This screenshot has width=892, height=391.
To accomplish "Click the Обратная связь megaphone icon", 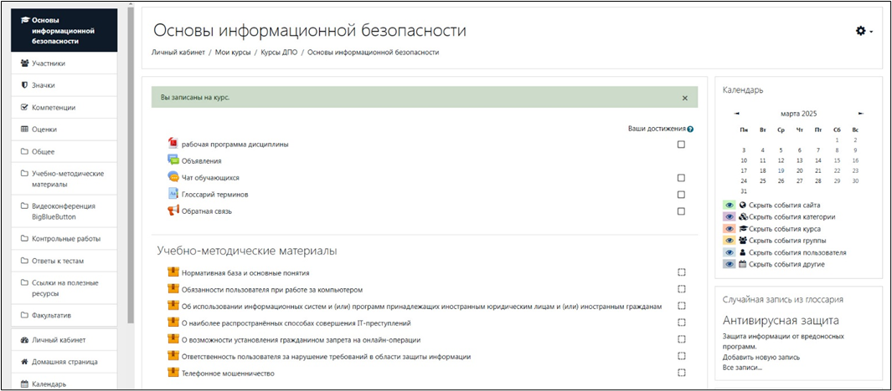I will coord(173,211).
